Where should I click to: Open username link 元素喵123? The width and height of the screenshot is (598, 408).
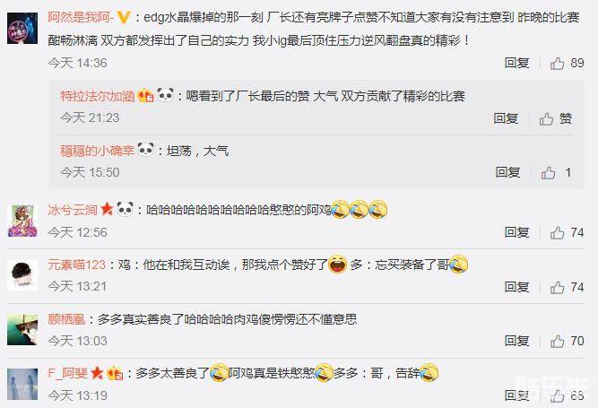point(77,265)
